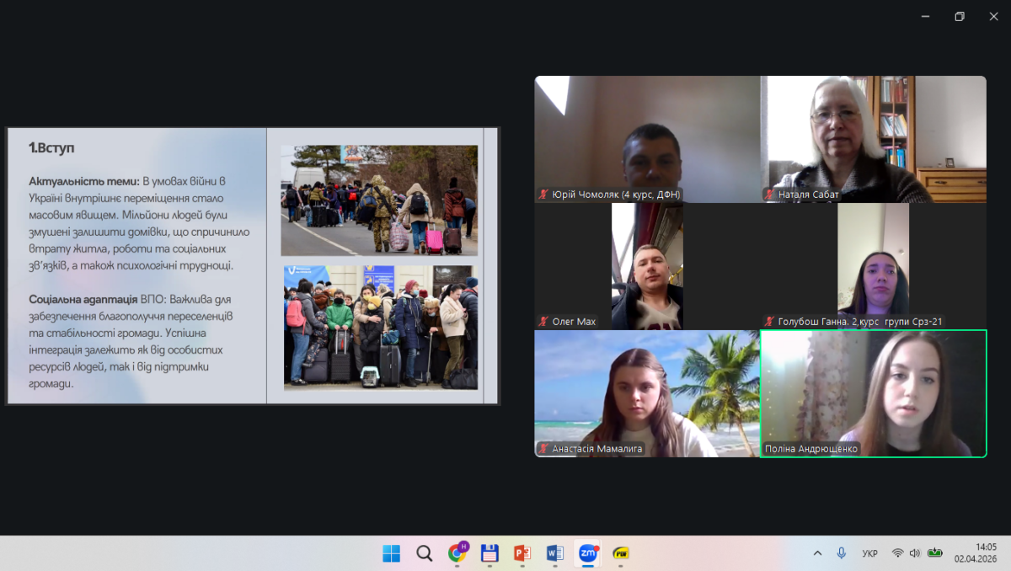Open Microsoft Word from the taskbar

coord(554,553)
